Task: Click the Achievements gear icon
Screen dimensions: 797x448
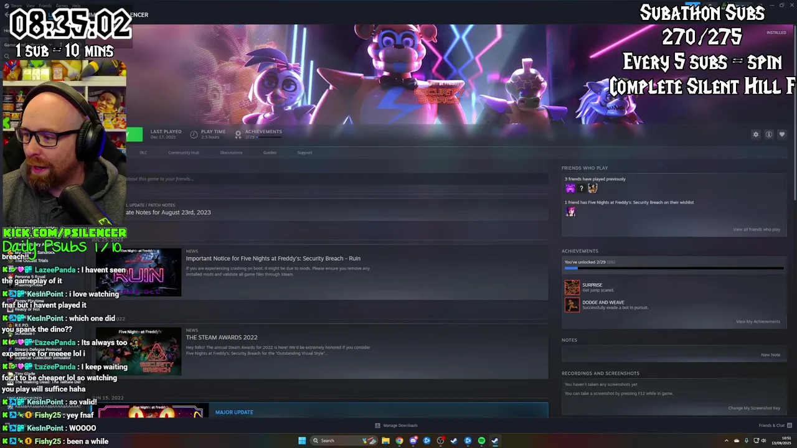Action: (238, 134)
